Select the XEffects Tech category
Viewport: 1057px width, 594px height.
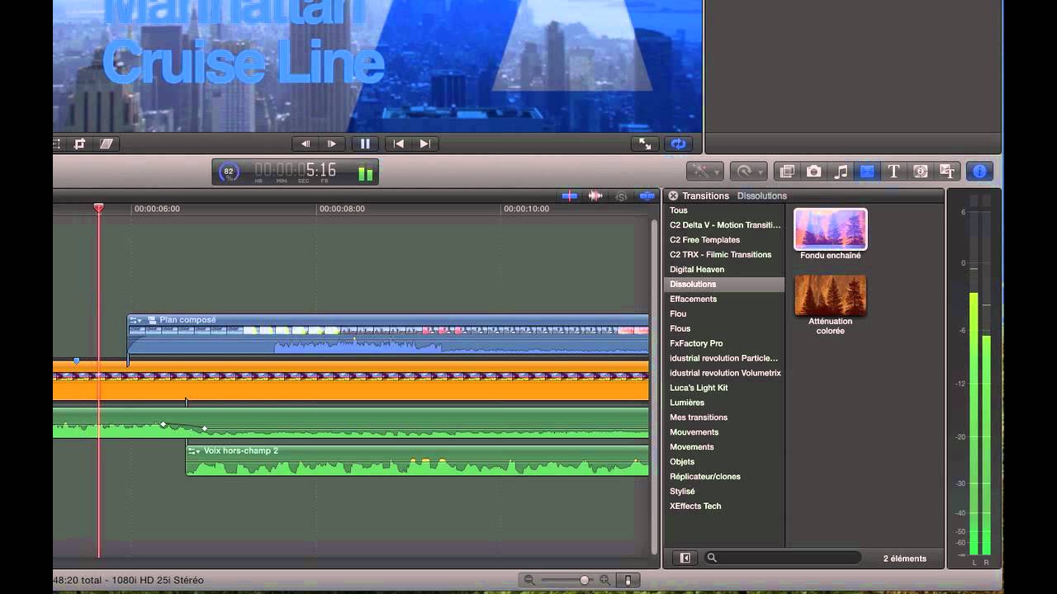(724, 507)
